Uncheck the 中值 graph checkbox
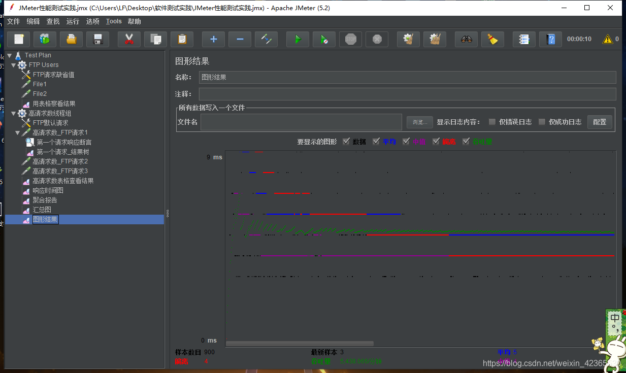 click(x=406, y=142)
